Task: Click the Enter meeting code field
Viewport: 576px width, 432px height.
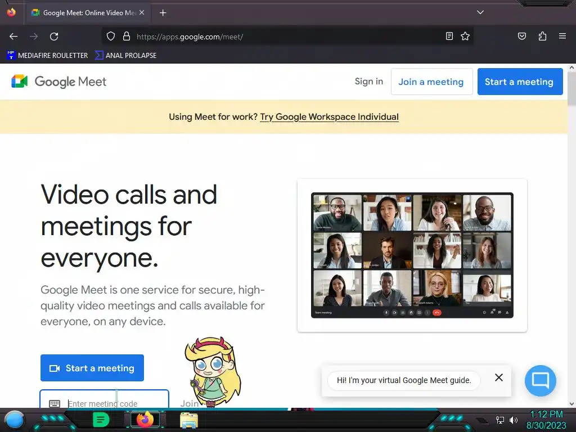Action: [x=104, y=399]
